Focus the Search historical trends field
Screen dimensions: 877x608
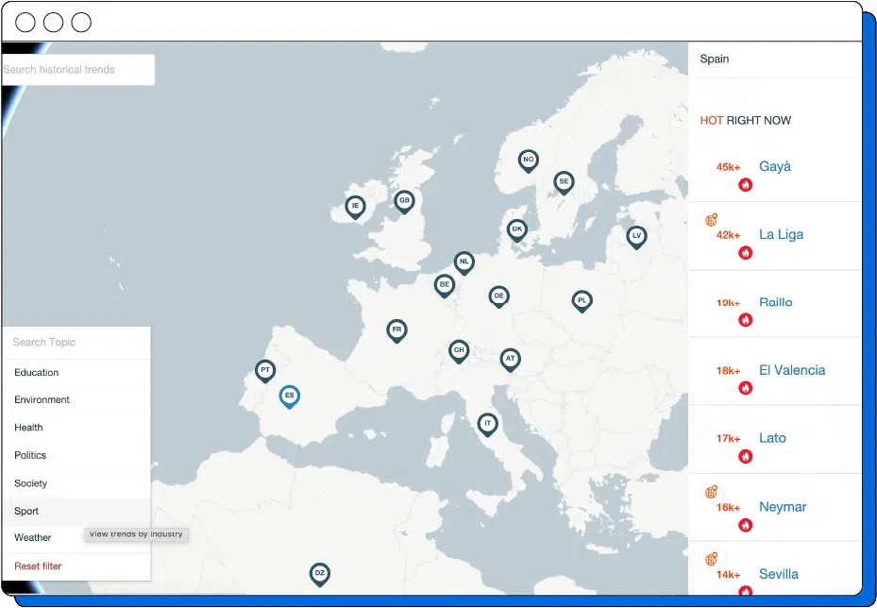[77, 70]
